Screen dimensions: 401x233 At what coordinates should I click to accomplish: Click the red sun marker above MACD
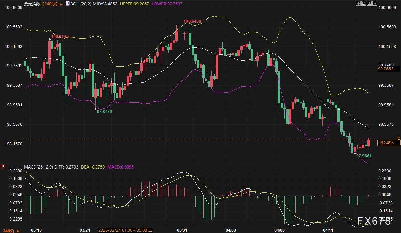click(3, 166)
